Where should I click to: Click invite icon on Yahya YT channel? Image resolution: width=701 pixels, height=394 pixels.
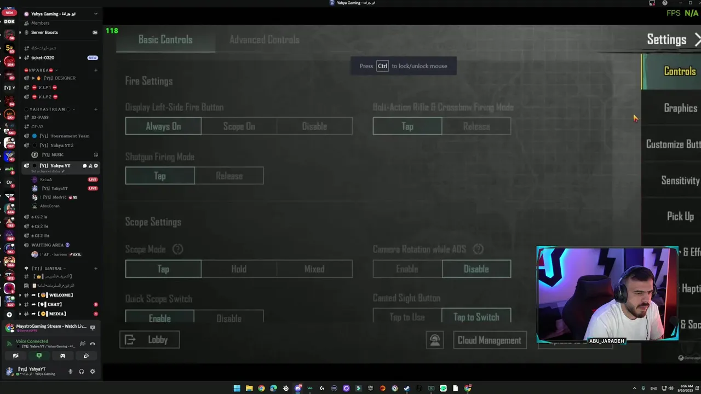tap(90, 166)
